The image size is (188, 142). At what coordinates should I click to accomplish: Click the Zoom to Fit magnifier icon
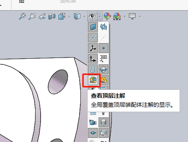(22, 16)
